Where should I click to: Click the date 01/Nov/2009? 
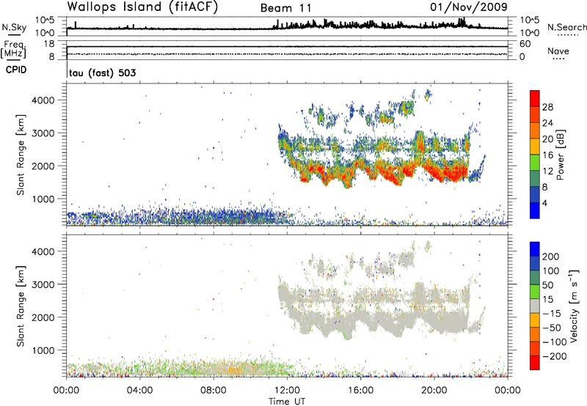pos(468,7)
